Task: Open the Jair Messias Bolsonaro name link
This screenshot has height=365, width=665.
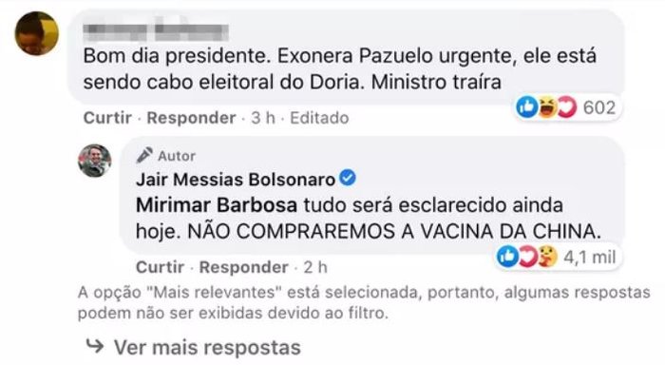Action: point(236,180)
